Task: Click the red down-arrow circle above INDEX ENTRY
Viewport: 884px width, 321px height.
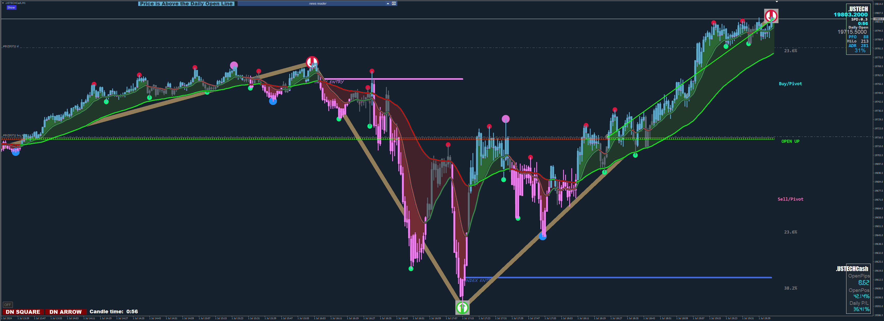Action: 312,62
